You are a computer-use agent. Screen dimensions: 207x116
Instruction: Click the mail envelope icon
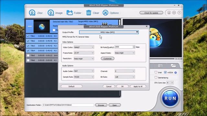174,13
